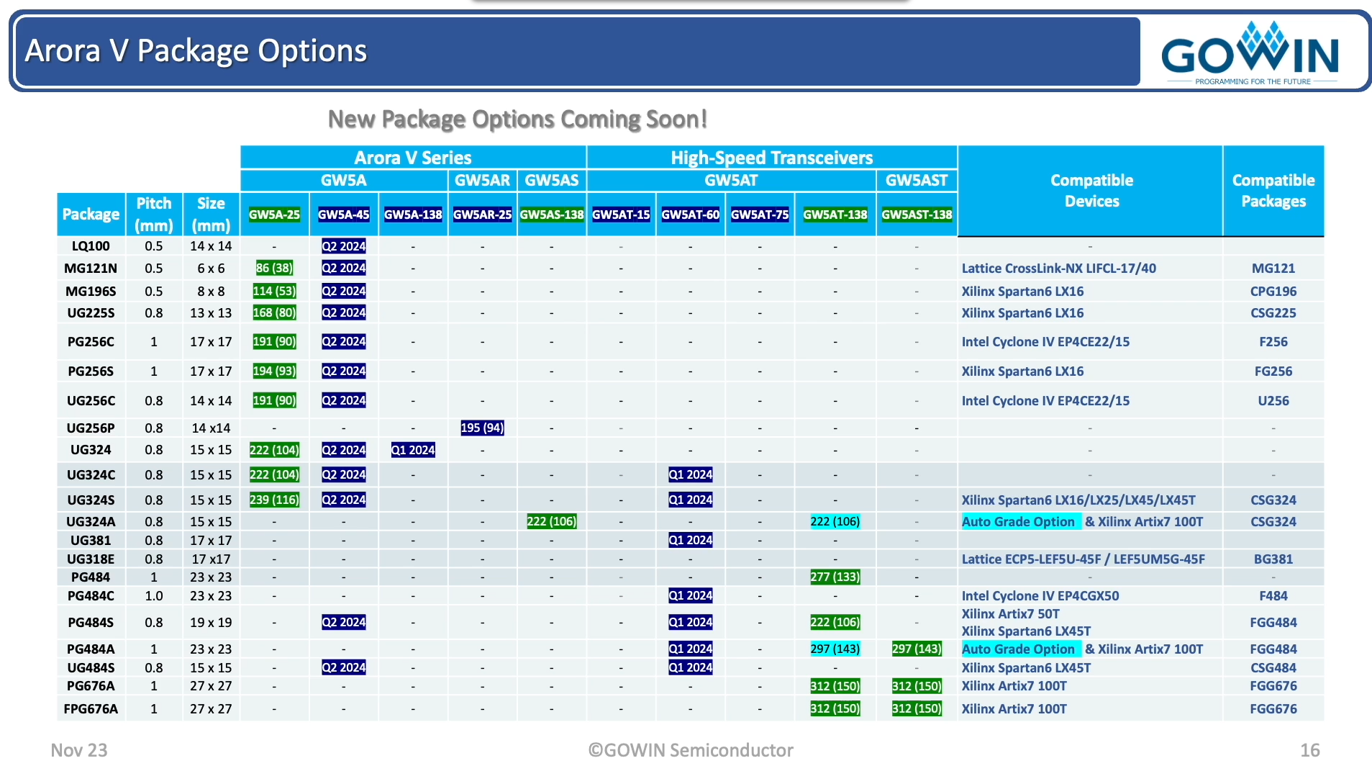Click the 'F484' compatible package
The width and height of the screenshot is (1372, 771).
(1273, 596)
